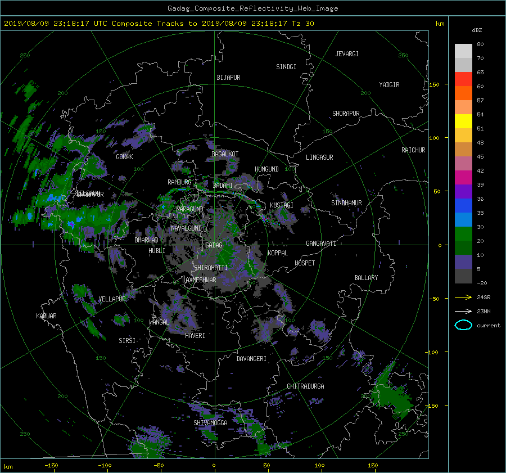This screenshot has height=473, width=506.
Task: Click the SHORAPUR city label
Action: tap(346, 114)
